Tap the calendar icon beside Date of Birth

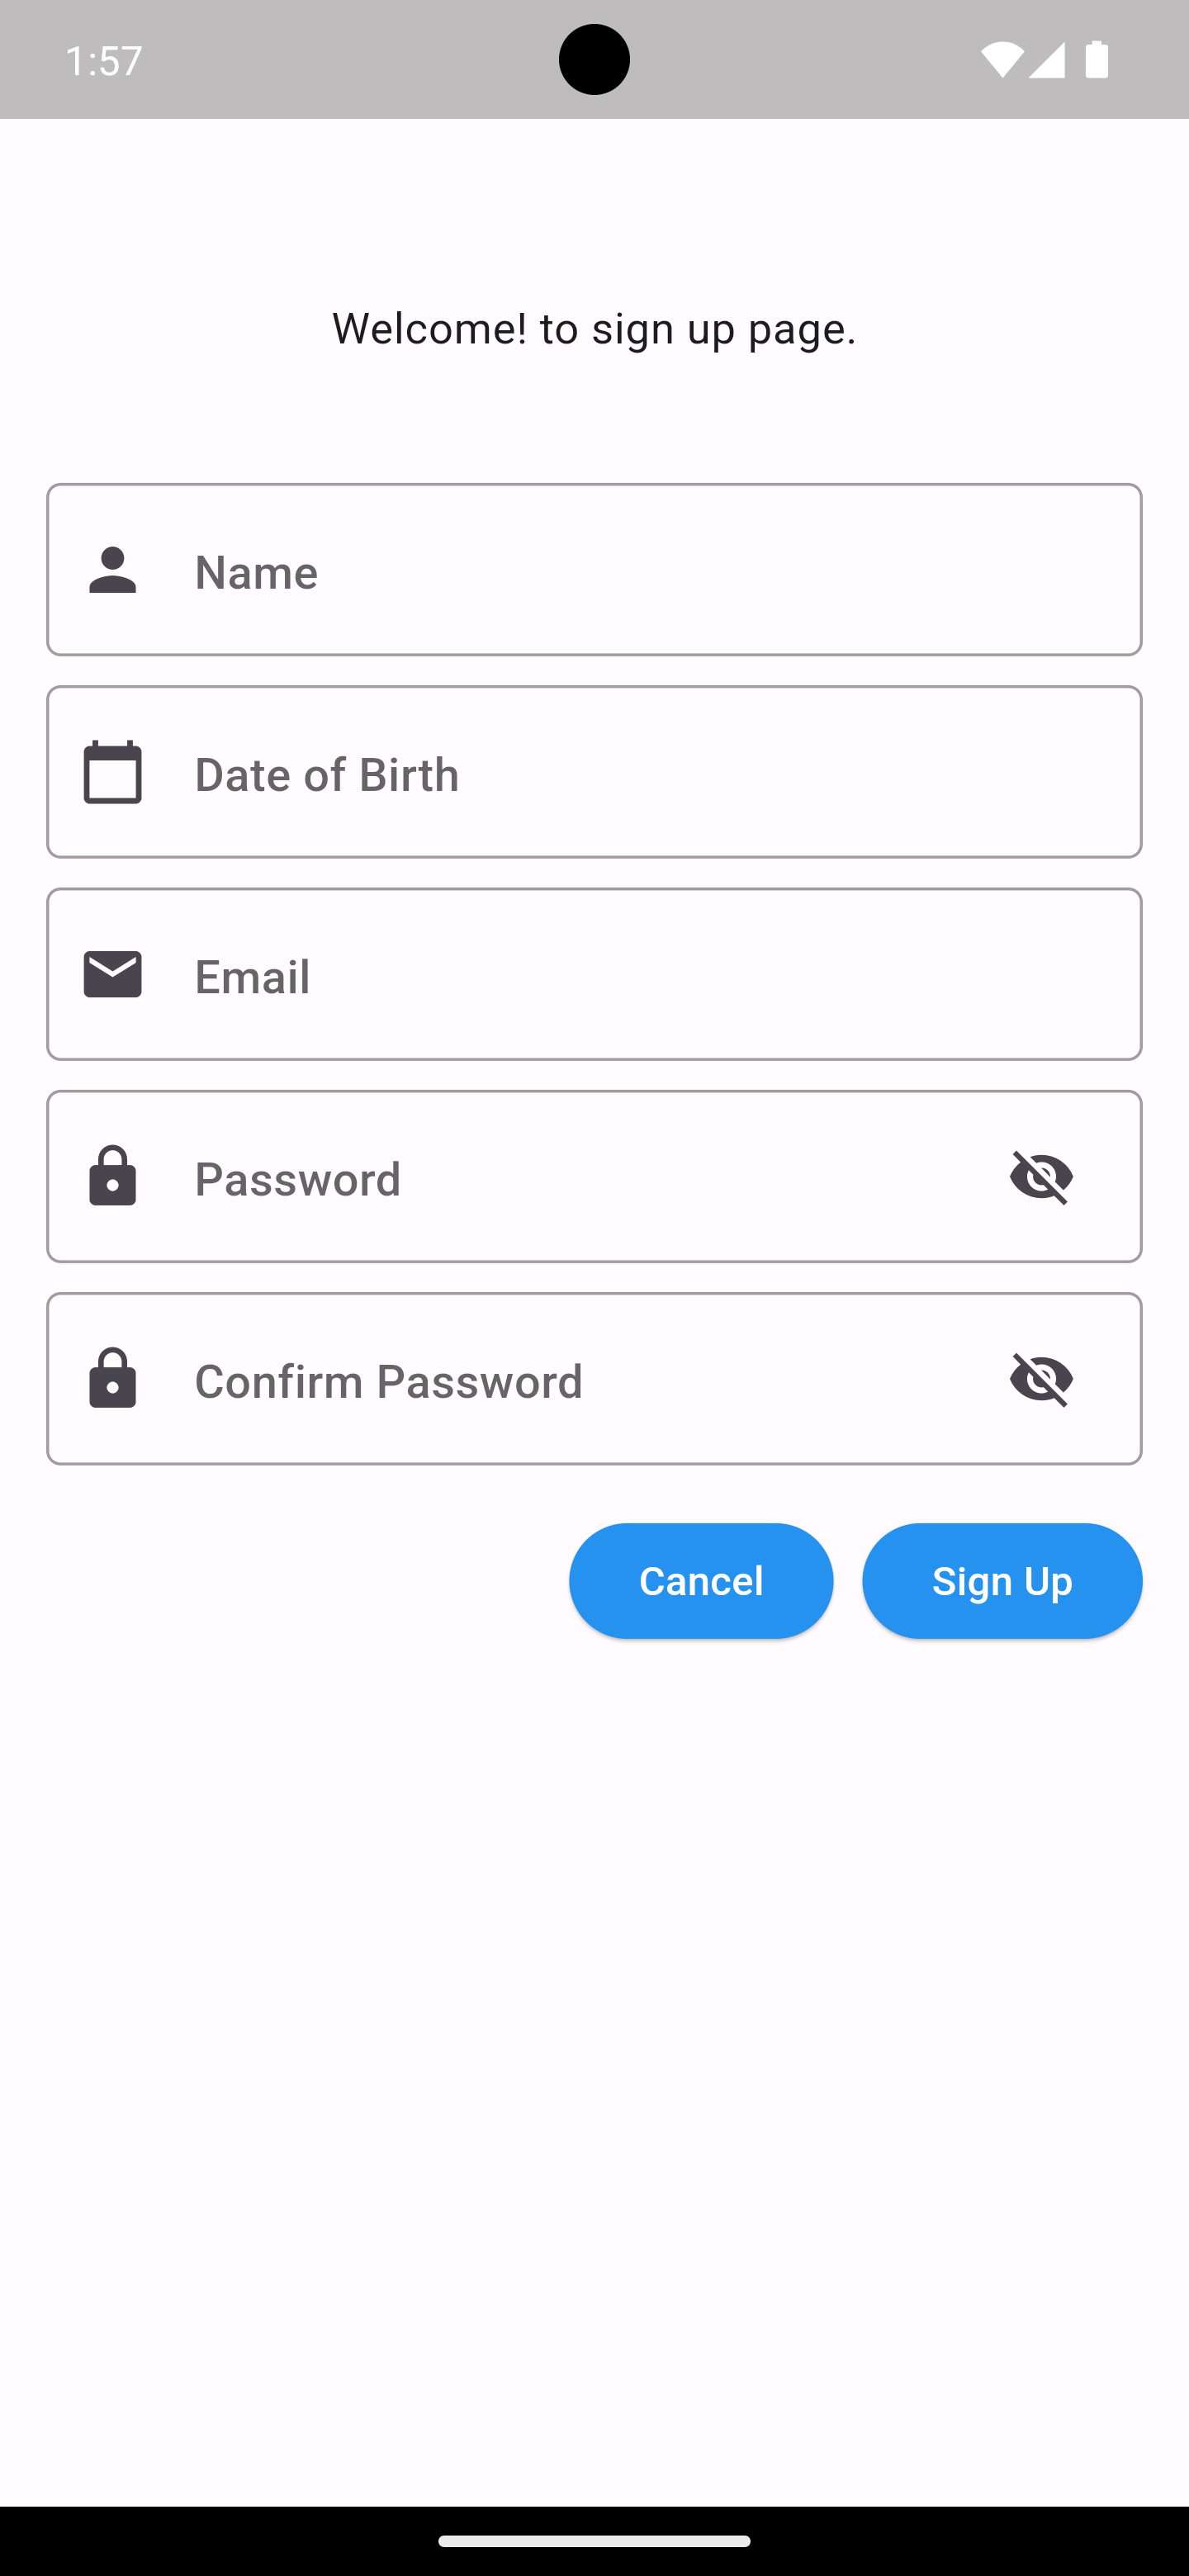pyautogui.click(x=112, y=772)
